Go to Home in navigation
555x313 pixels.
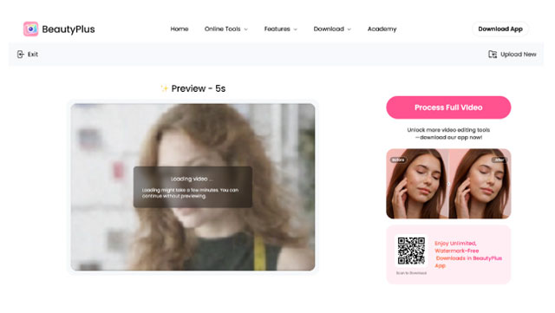180,29
